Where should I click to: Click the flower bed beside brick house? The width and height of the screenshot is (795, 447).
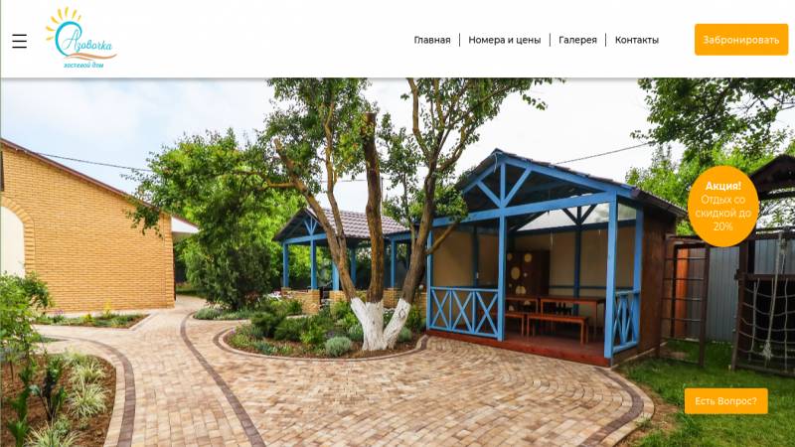click(x=91, y=319)
